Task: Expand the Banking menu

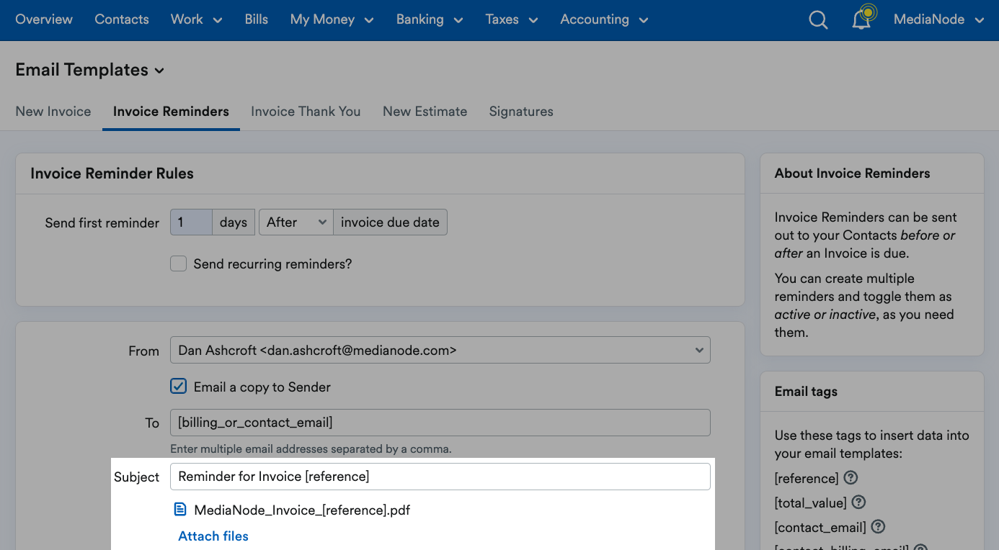Action: (x=430, y=20)
